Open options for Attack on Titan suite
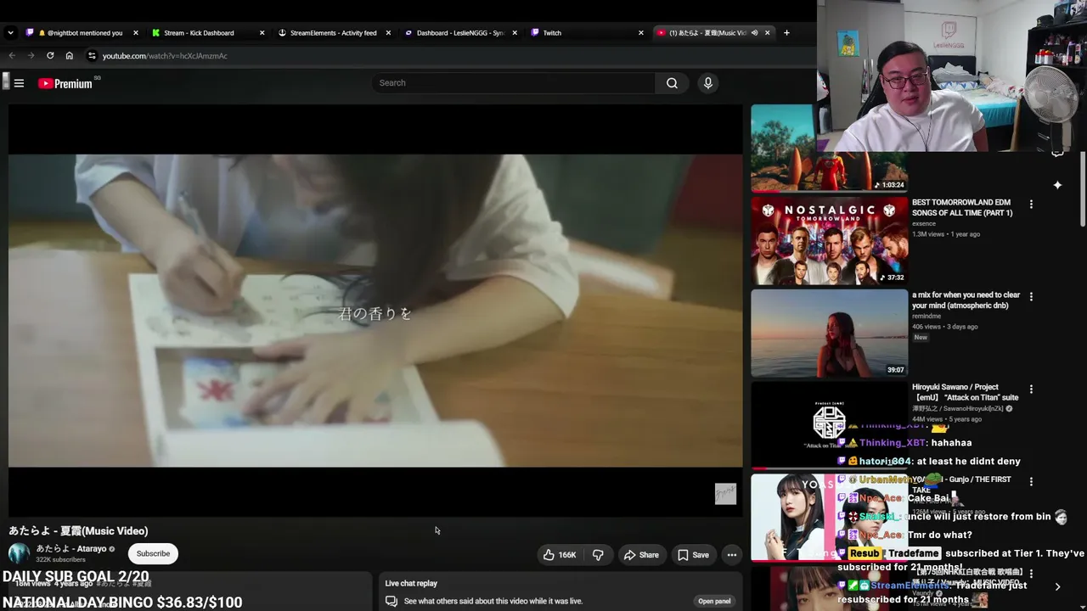1087x611 pixels. pos(1031,390)
